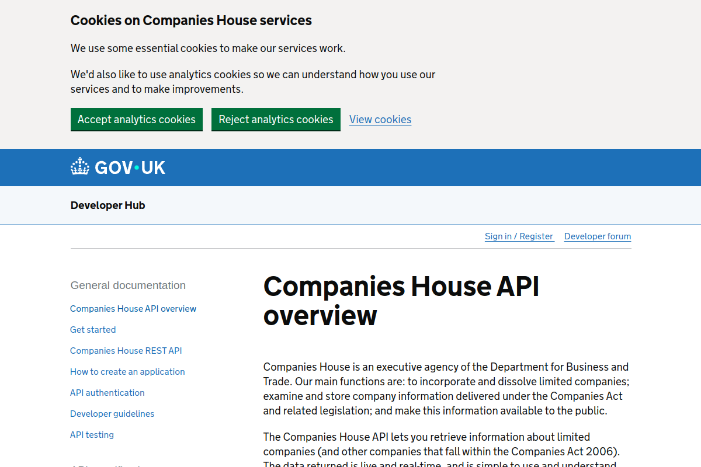Screen dimensions: 701x467
Task: Go to How to create an application
Action: (127, 372)
